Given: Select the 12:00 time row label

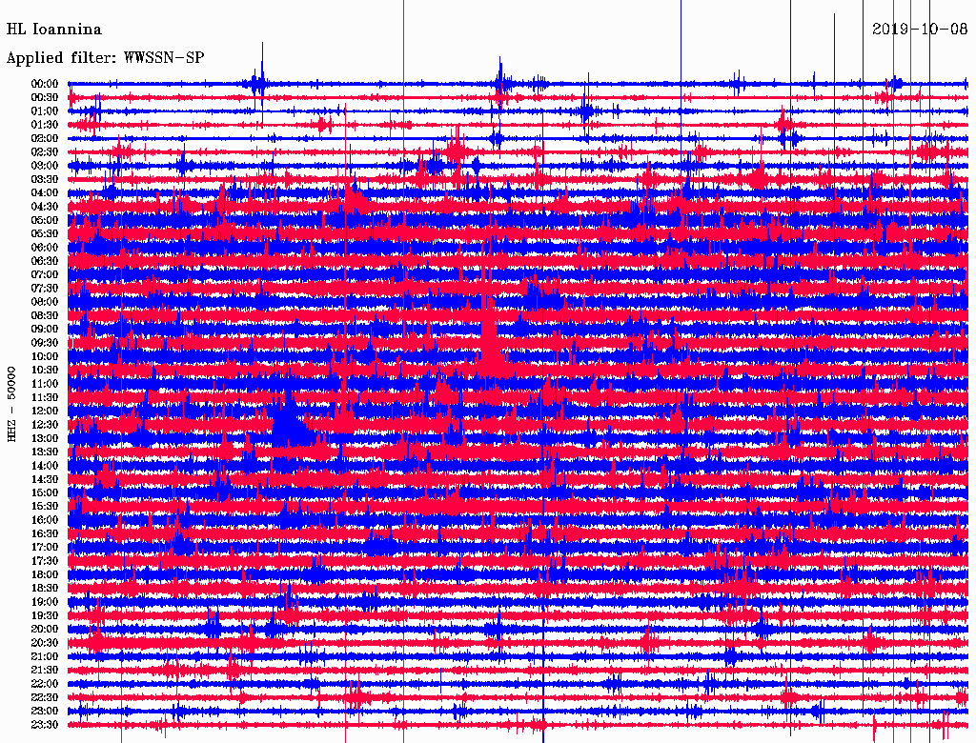Looking at the screenshot, I should click(x=45, y=412).
